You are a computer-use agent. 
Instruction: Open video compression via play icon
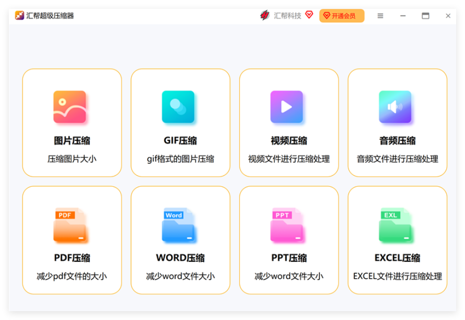(287, 107)
